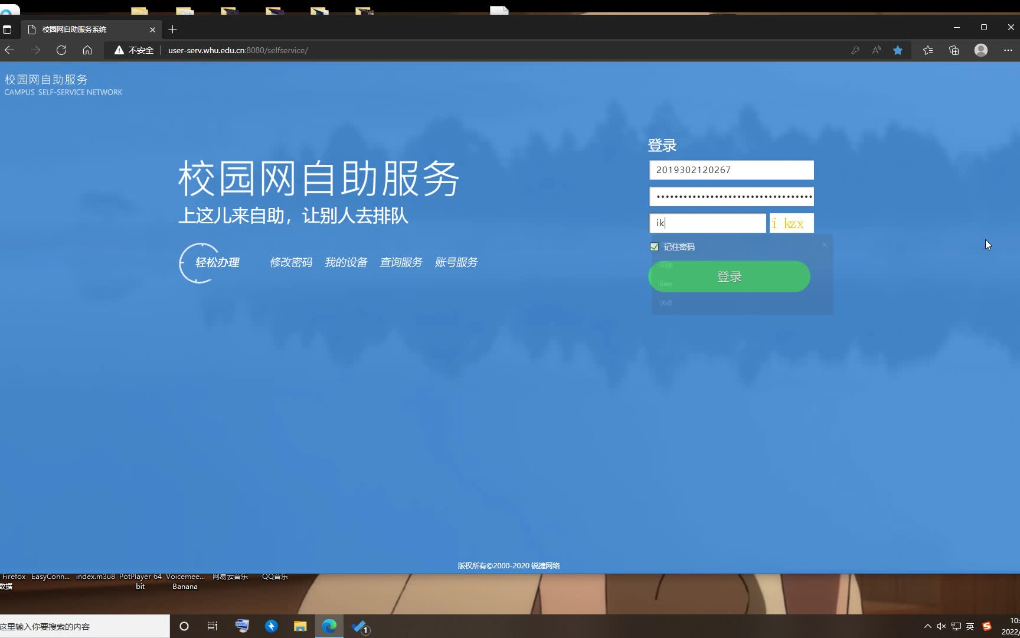
Task: Open the collections icon
Action: tap(954, 50)
